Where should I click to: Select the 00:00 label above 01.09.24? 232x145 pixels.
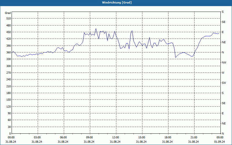(x=220, y=137)
